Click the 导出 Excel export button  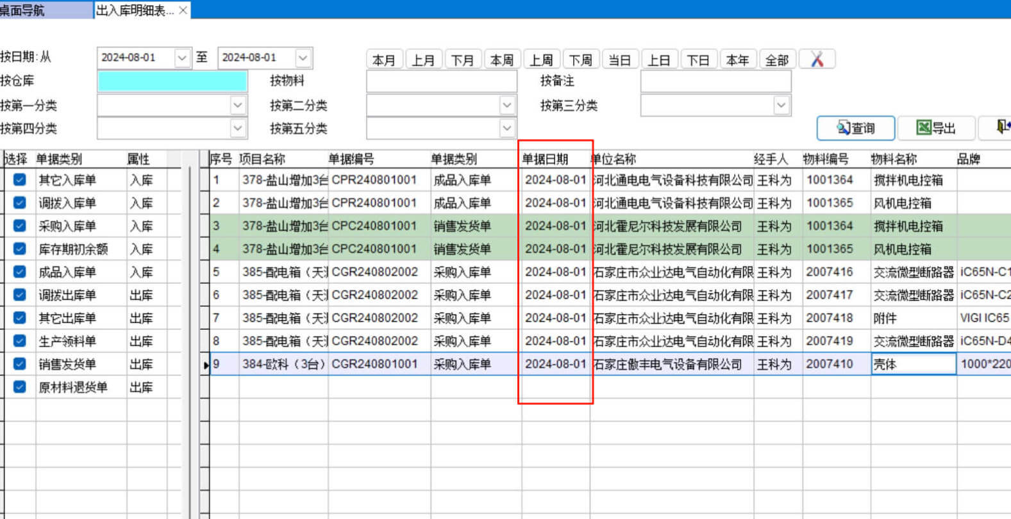935,128
